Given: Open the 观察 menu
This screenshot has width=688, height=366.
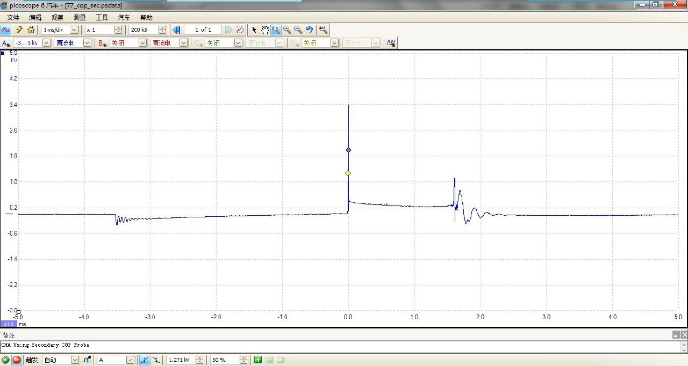Looking at the screenshot, I should point(57,18).
